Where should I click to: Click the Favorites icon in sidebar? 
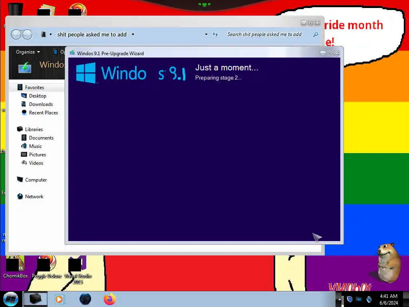click(20, 87)
